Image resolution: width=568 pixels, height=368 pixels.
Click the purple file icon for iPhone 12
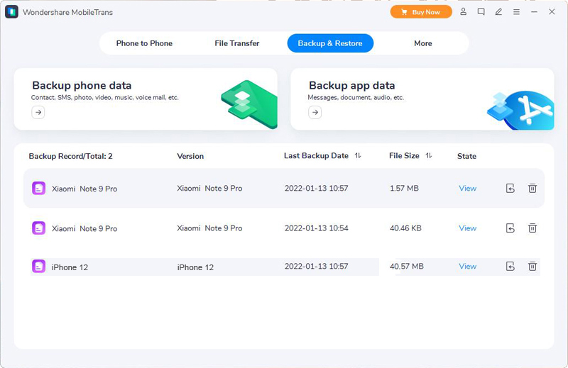coord(38,267)
